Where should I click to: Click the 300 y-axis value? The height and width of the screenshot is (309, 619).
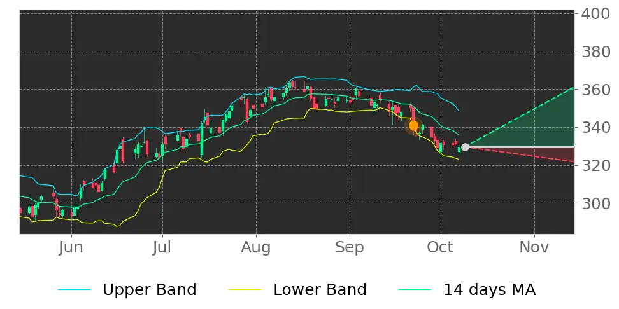pos(595,204)
